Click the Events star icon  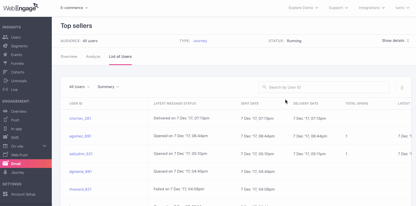click(x=5, y=55)
